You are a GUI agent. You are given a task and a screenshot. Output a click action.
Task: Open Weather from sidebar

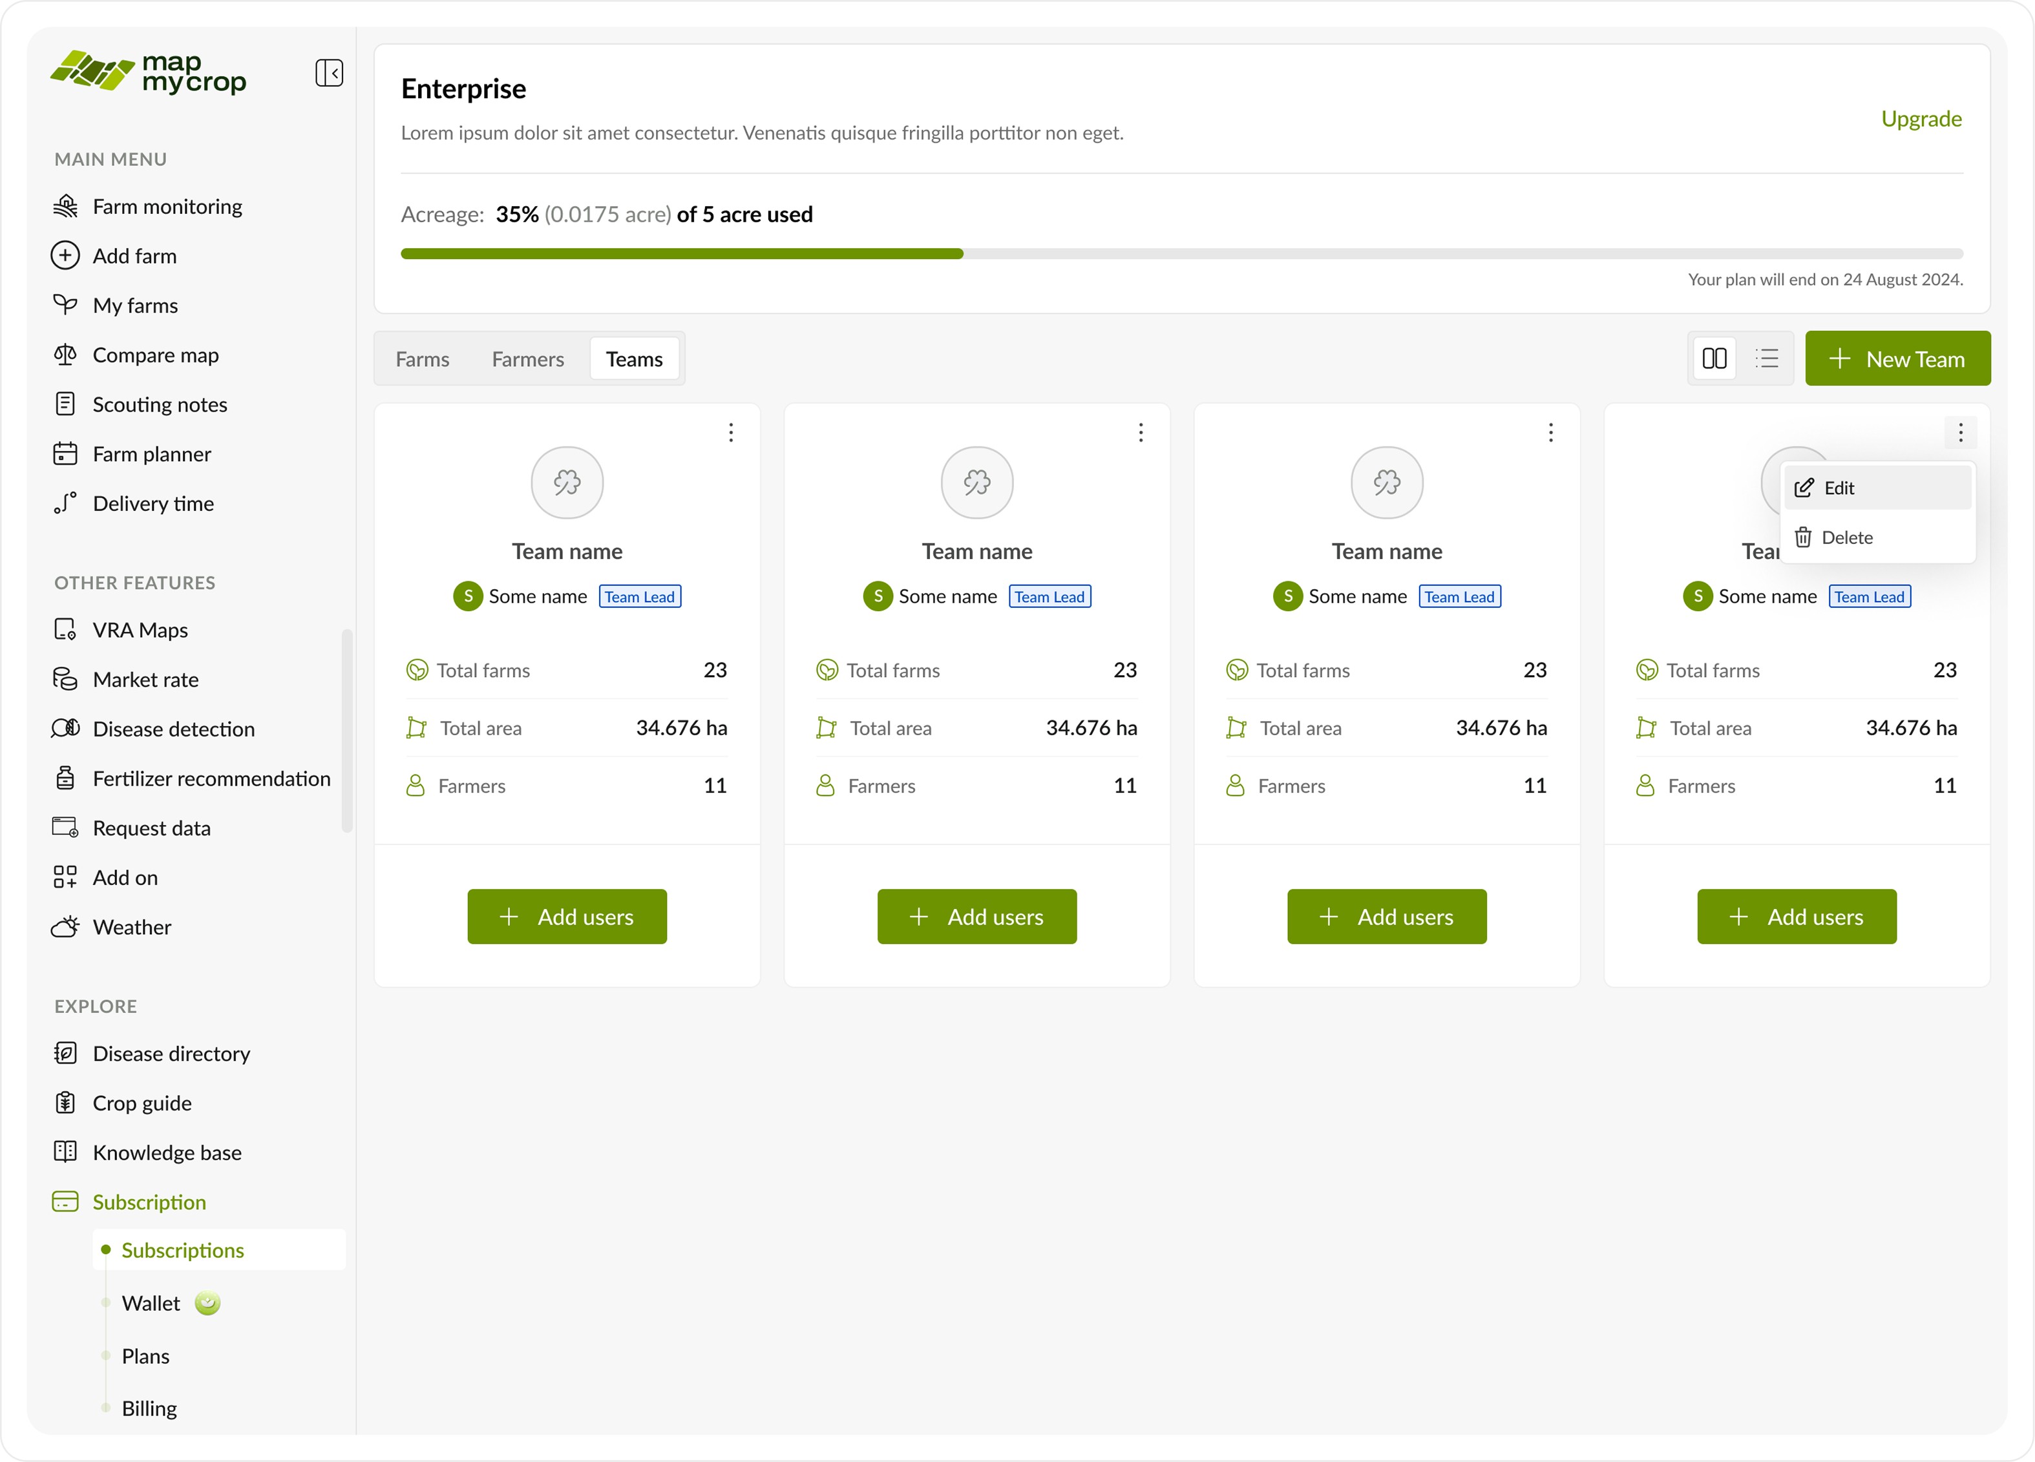coord(132,928)
